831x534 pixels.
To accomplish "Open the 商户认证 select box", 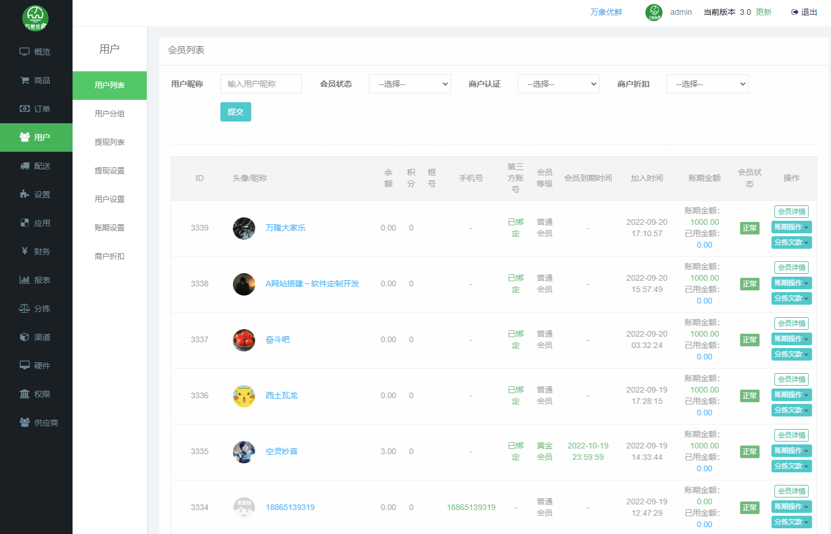I will click(558, 84).
